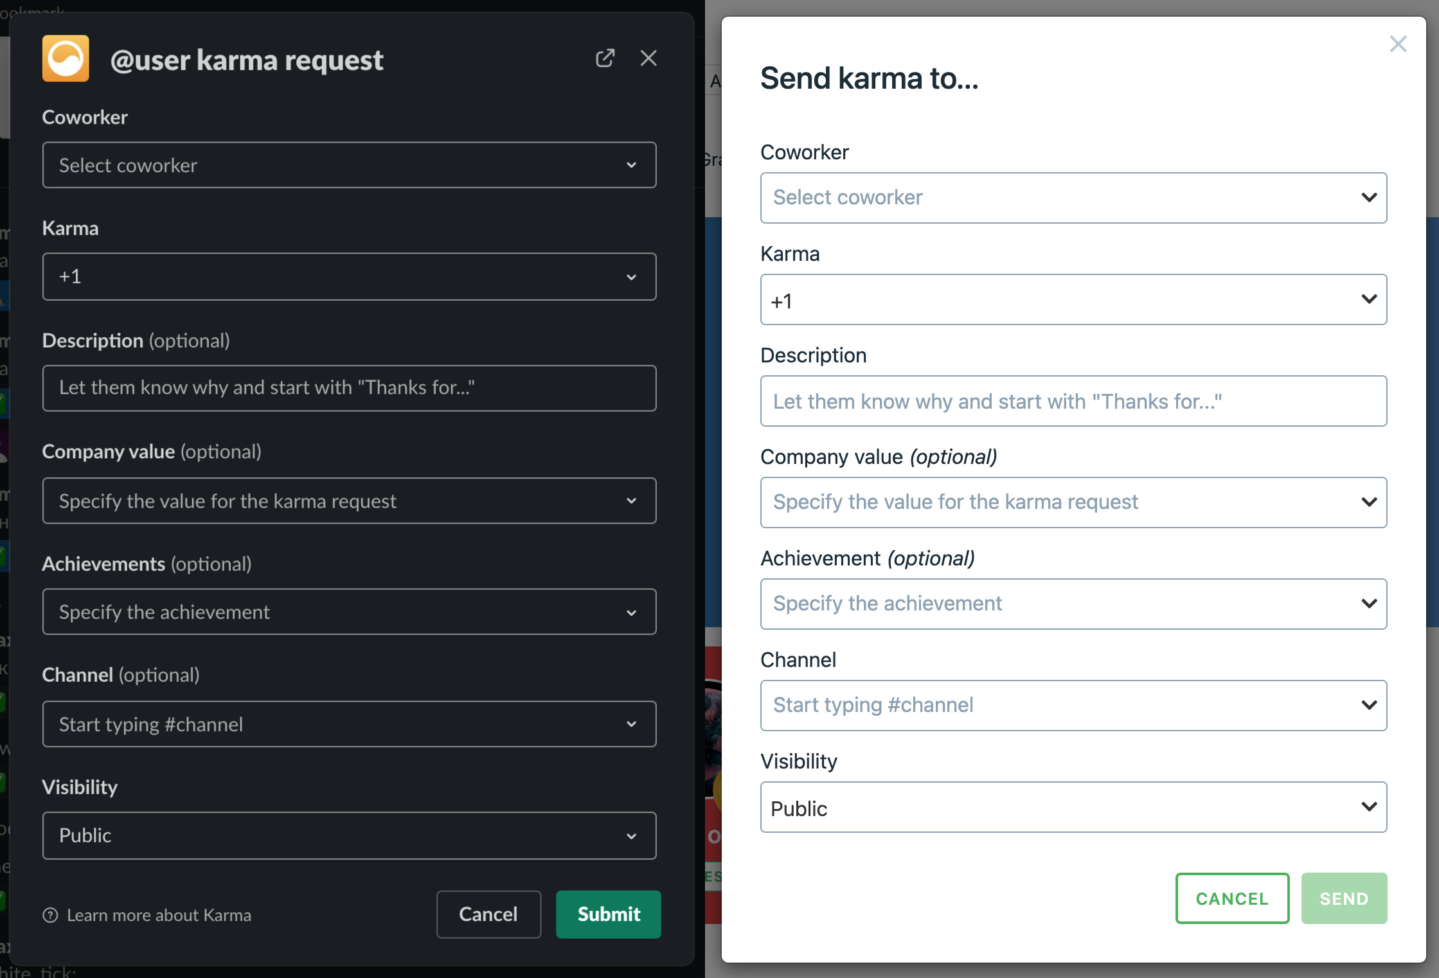The height and width of the screenshot is (978, 1439).
Task: Expand dark dialog Achievements dropdown
Action: pyautogui.click(x=349, y=612)
